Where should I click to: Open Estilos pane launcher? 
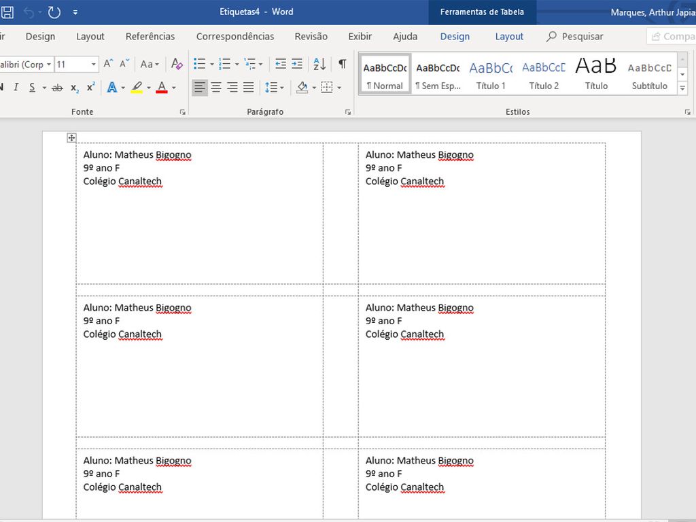point(687,112)
